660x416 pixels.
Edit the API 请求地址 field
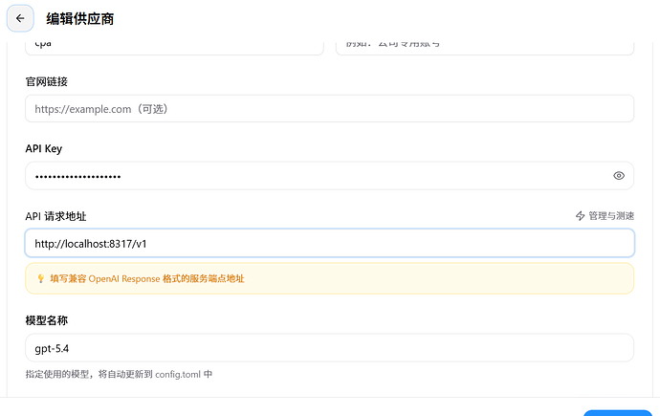coord(330,243)
